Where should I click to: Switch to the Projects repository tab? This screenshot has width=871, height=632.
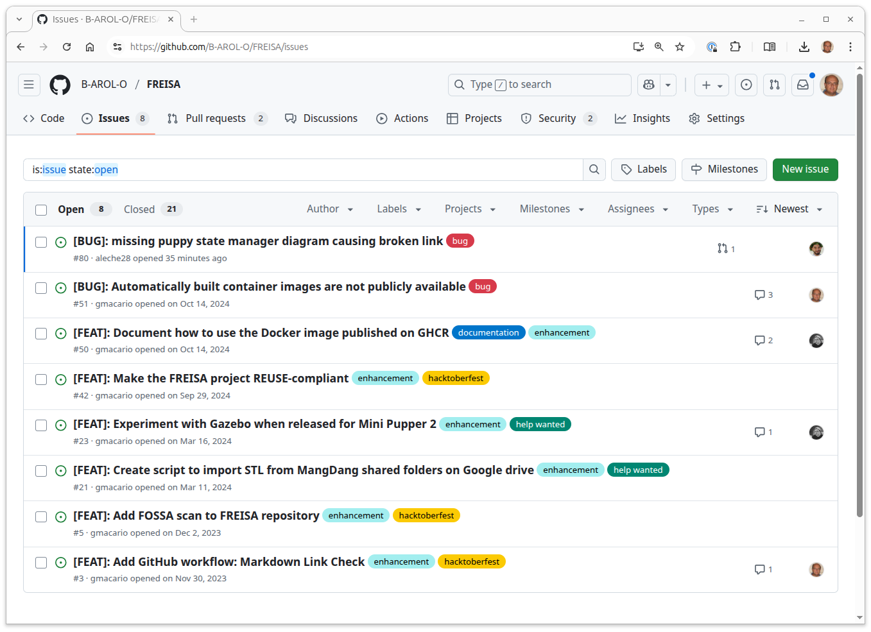(474, 119)
